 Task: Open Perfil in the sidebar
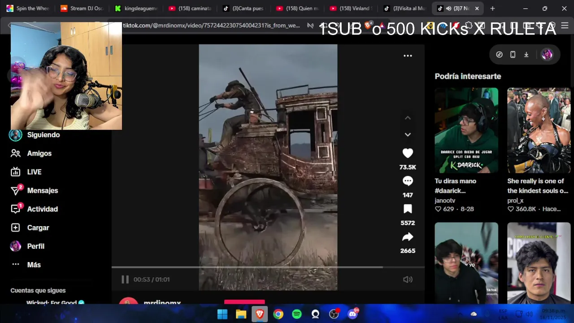[x=36, y=246]
